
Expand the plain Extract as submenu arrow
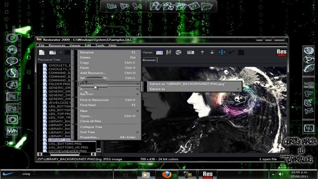click(238, 89)
